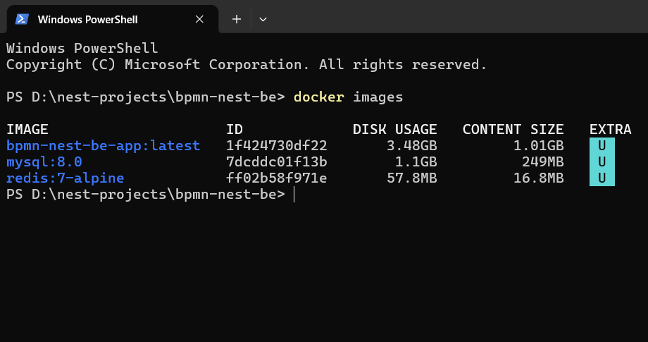Click the copyright notice line
Image resolution: width=648 pixels, height=342 pixels.
[x=247, y=64]
